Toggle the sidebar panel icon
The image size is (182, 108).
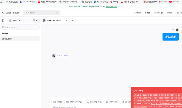coord(3,21)
